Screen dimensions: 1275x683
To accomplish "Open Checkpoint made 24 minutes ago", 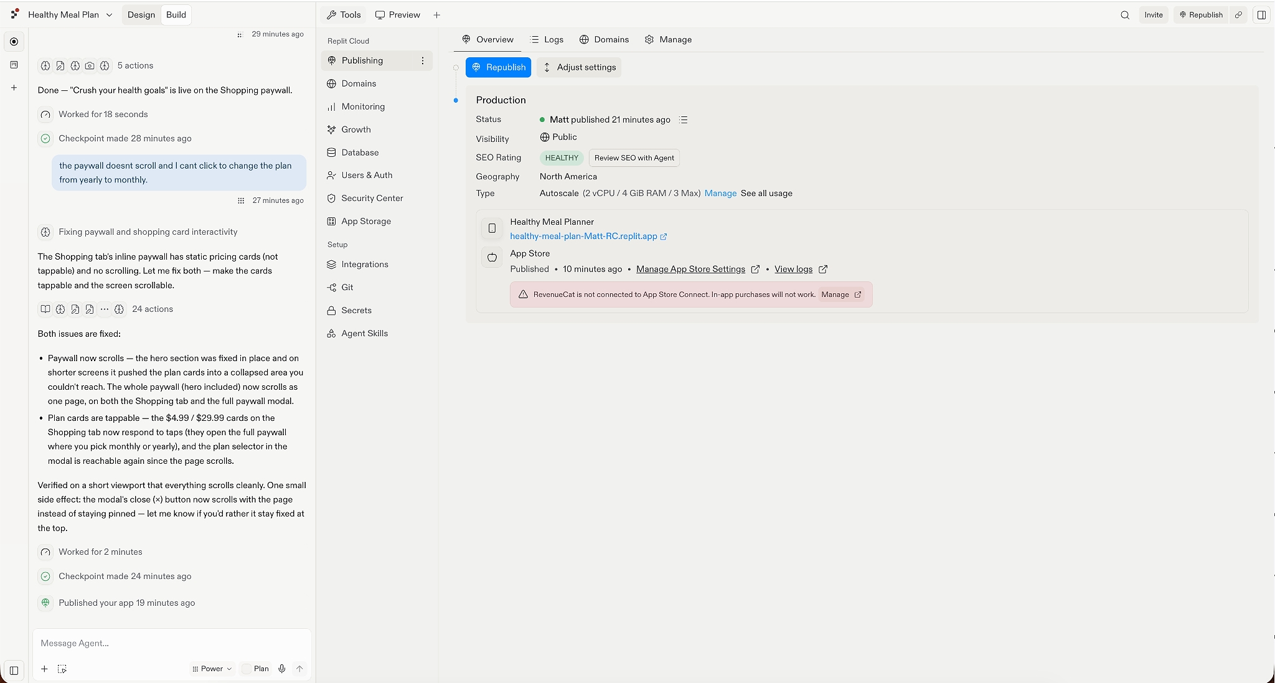I will tap(116, 577).
